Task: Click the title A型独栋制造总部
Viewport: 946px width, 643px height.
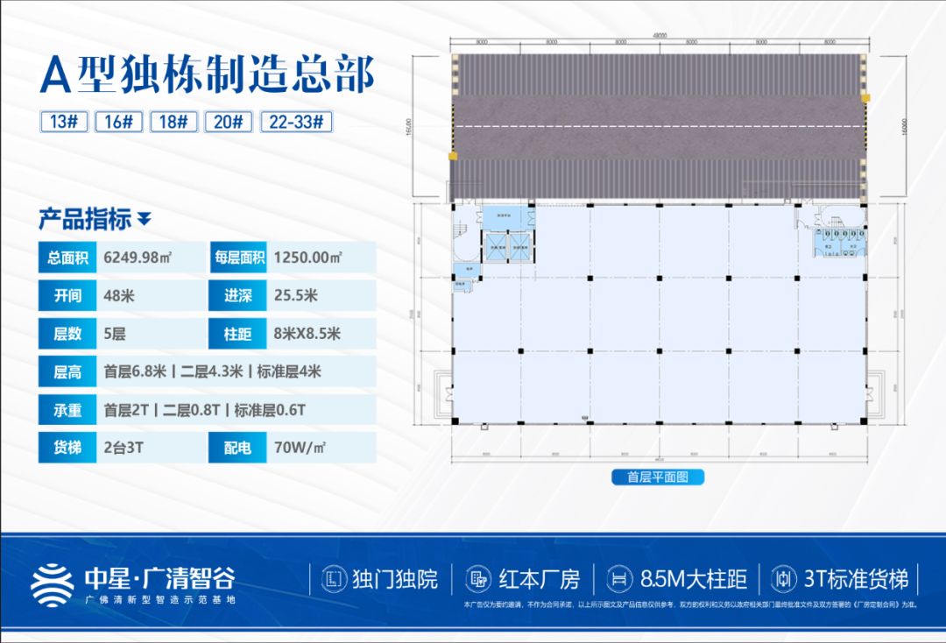Action: point(208,74)
